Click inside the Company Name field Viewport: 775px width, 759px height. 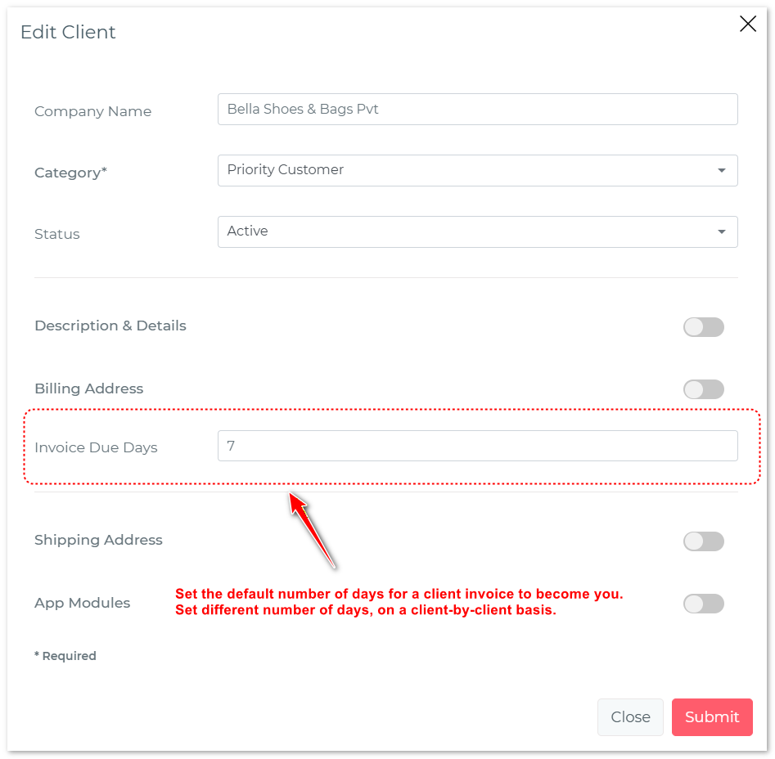click(477, 109)
